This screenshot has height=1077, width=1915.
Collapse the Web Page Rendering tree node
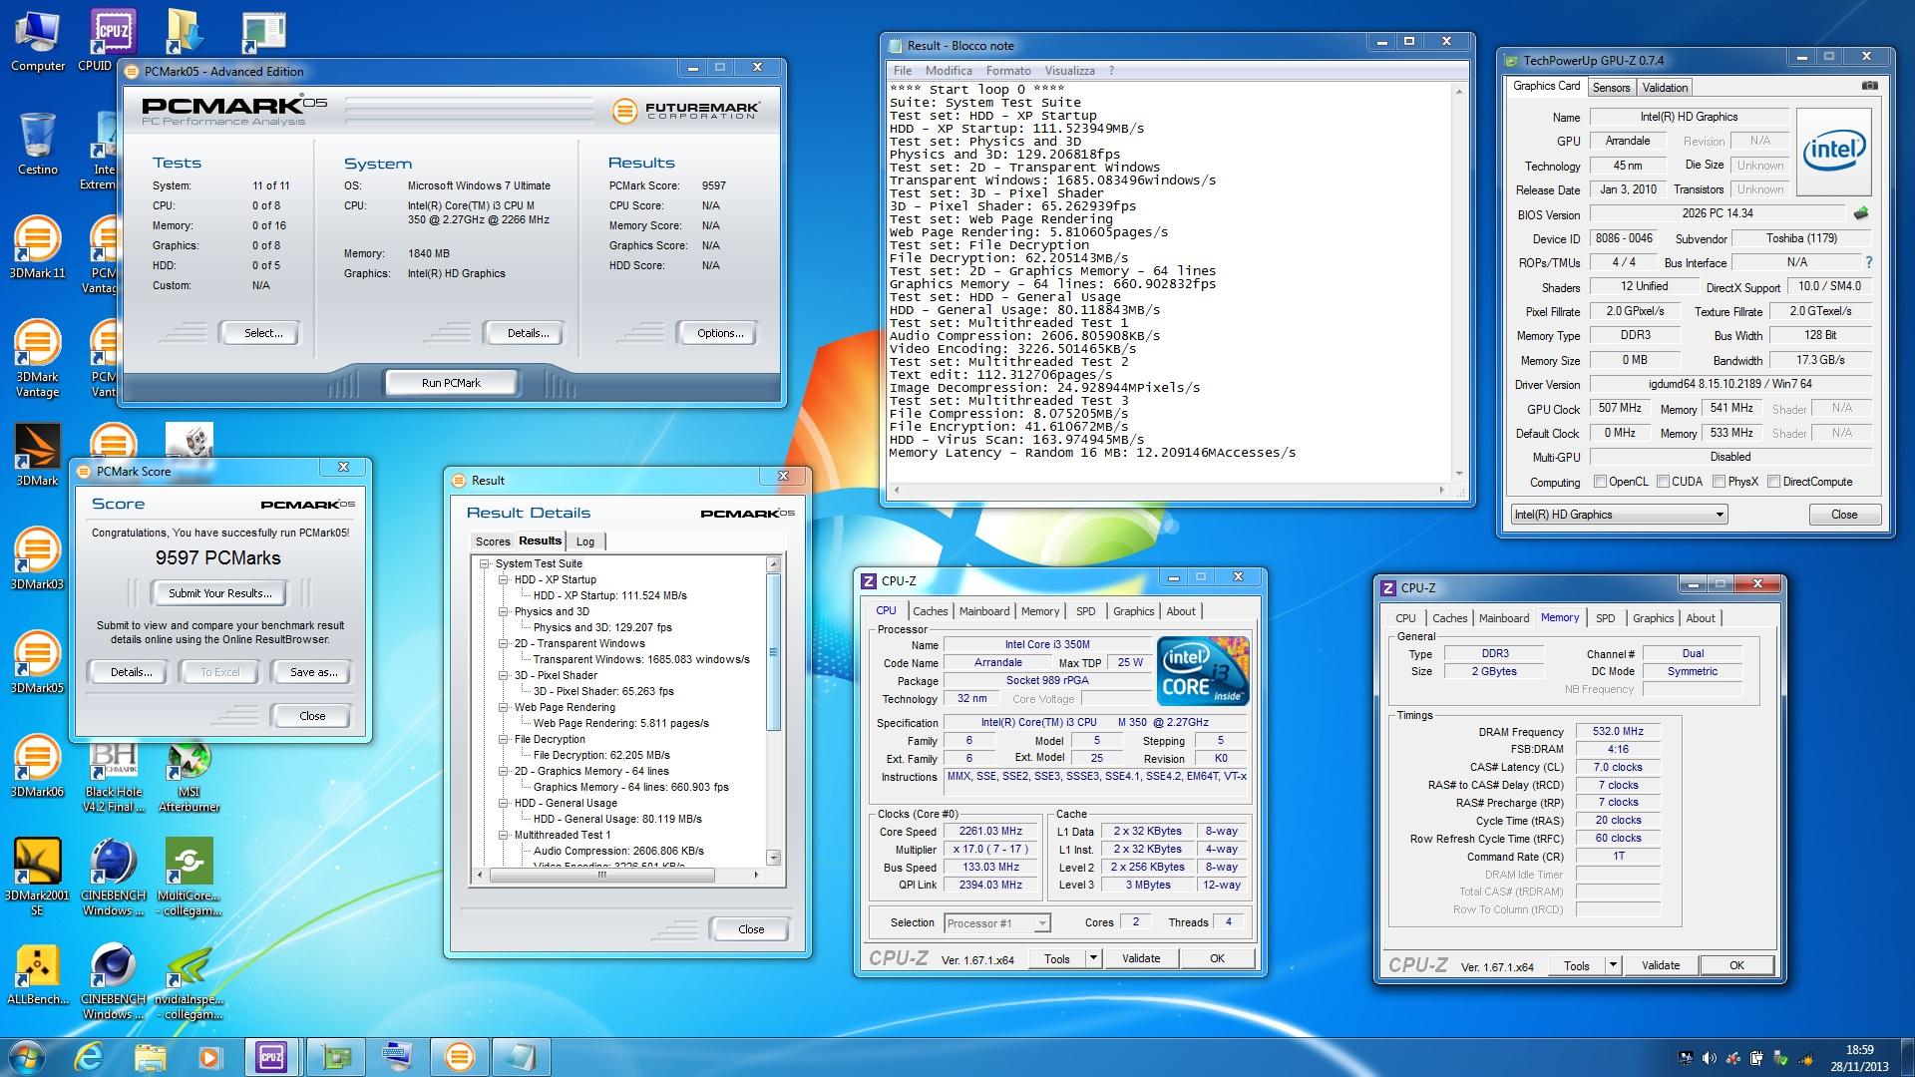coord(504,707)
